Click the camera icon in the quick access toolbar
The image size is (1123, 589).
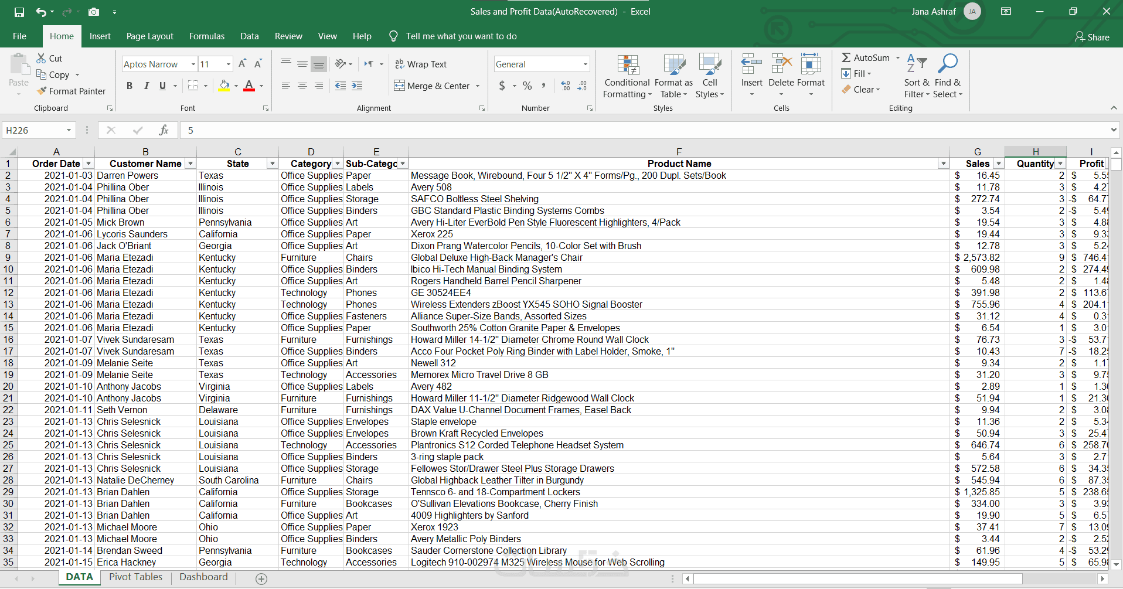(x=93, y=12)
